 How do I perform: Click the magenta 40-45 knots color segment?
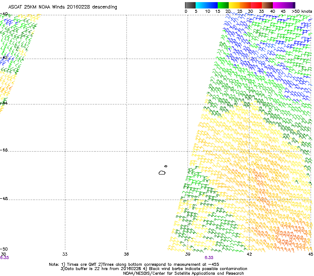278,5
